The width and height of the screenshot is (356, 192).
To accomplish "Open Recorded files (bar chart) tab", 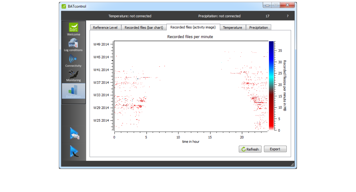I will 144,28.
